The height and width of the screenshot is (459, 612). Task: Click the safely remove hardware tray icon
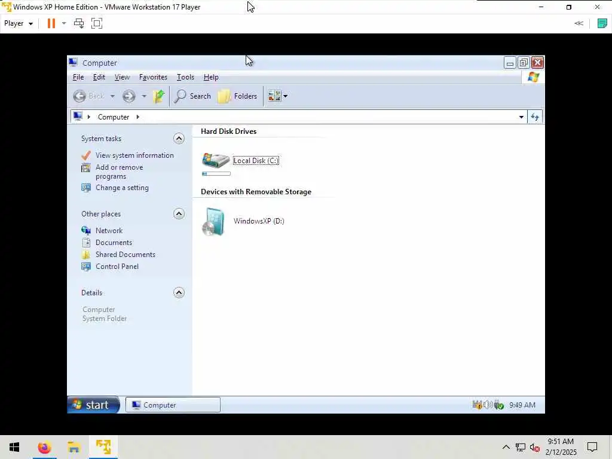(499, 405)
